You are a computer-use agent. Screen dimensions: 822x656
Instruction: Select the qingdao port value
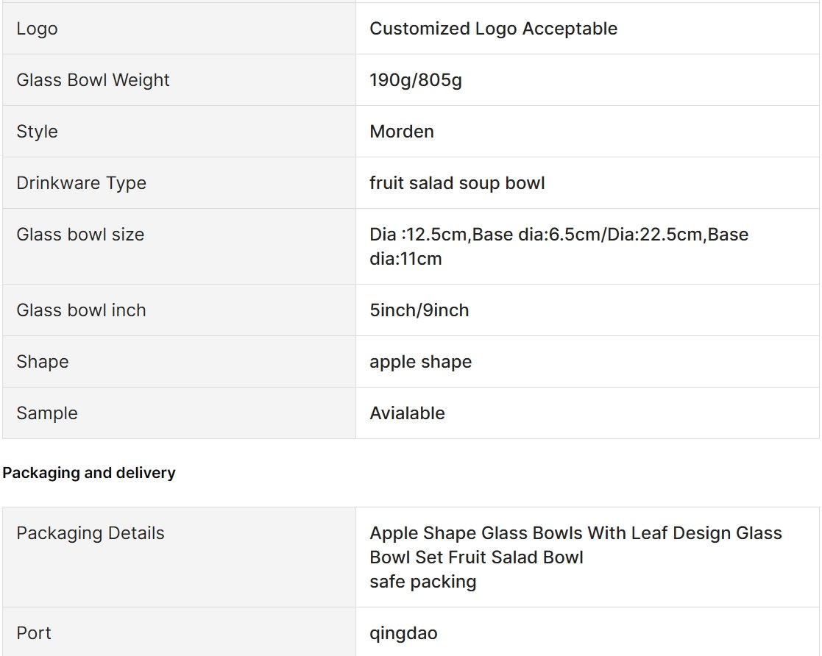(403, 633)
